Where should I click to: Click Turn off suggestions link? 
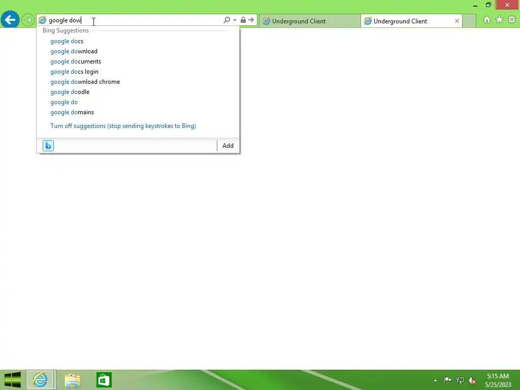[x=123, y=126]
